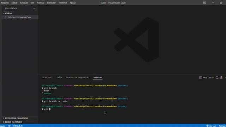Image resolution: width=226 pixels, height=127 pixels.
Task: Open the Ajuda menu
Action: pos(72,3)
